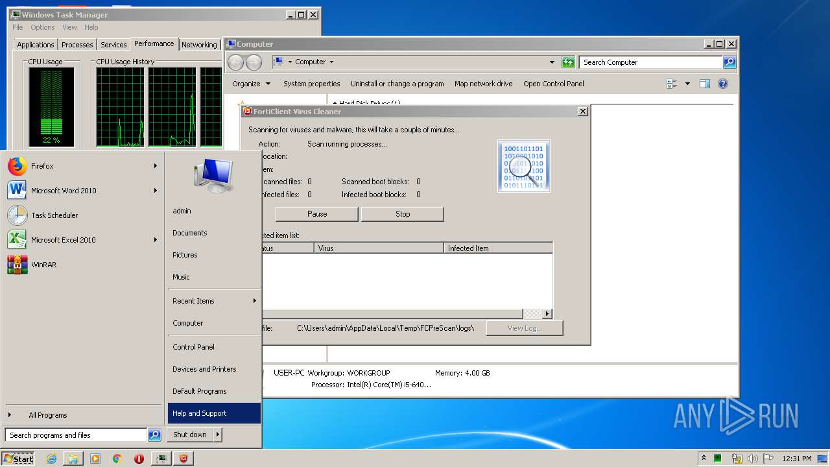Open Windows Media Player taskbar icon
The height and width of the screenshot is (467, 830).
pos(95,459)
